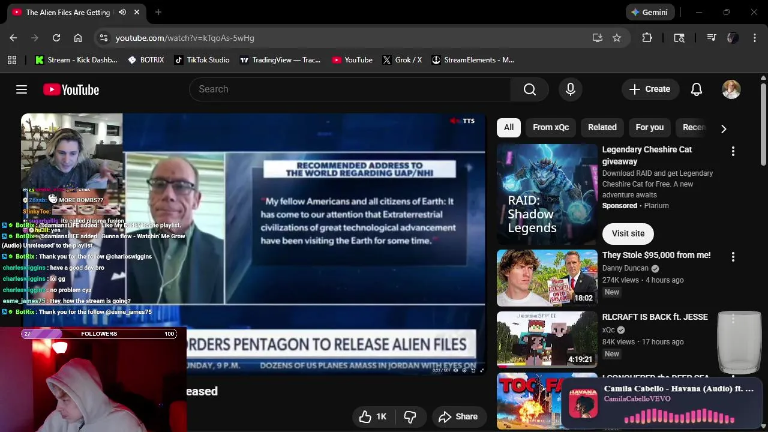Open title 'They Stole $95,000 from me!'
This screenshot has height=432, width=768.
coord(656,255)
